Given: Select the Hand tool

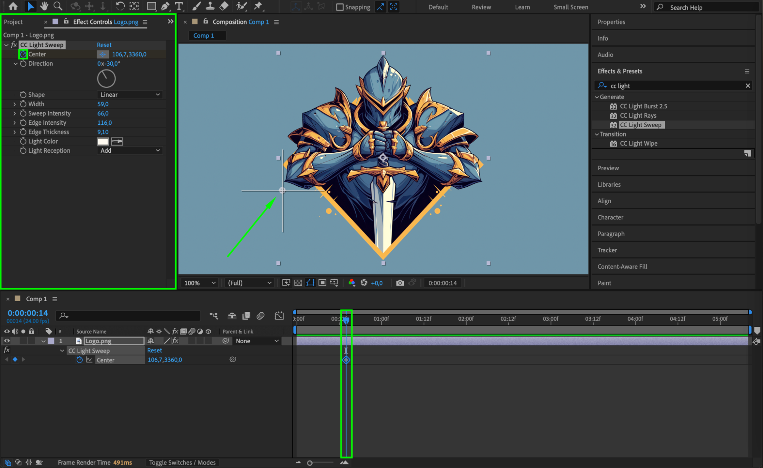Looking at the screenshot, I should pos(44,6).
